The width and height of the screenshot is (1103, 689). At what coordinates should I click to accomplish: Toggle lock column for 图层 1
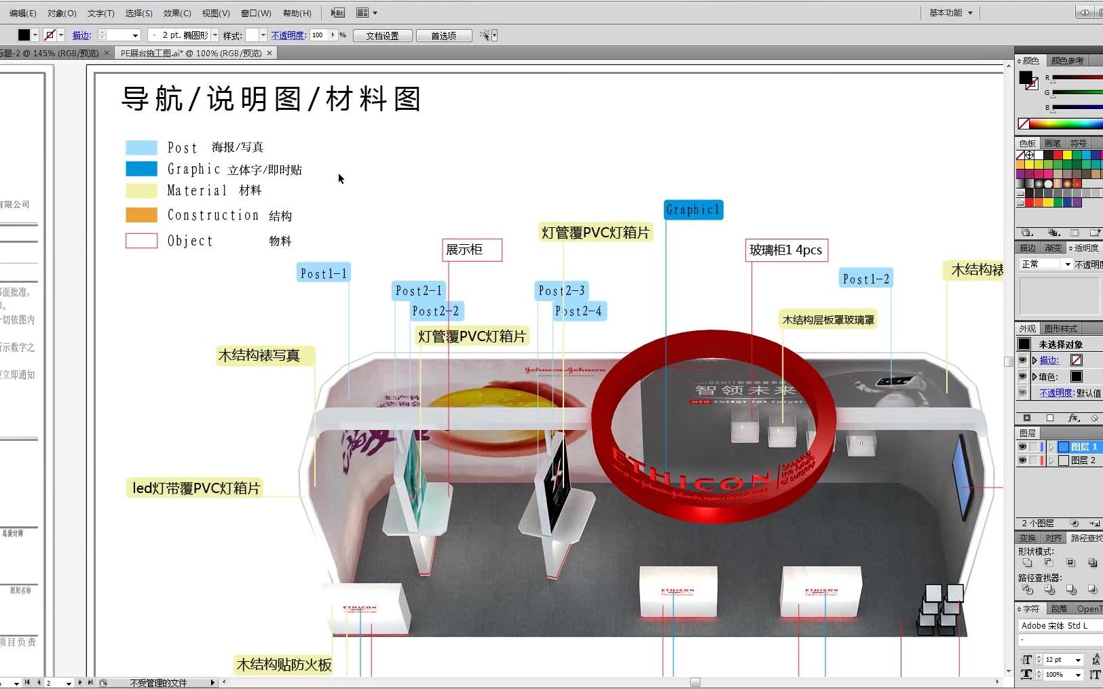pos(1034,447)
